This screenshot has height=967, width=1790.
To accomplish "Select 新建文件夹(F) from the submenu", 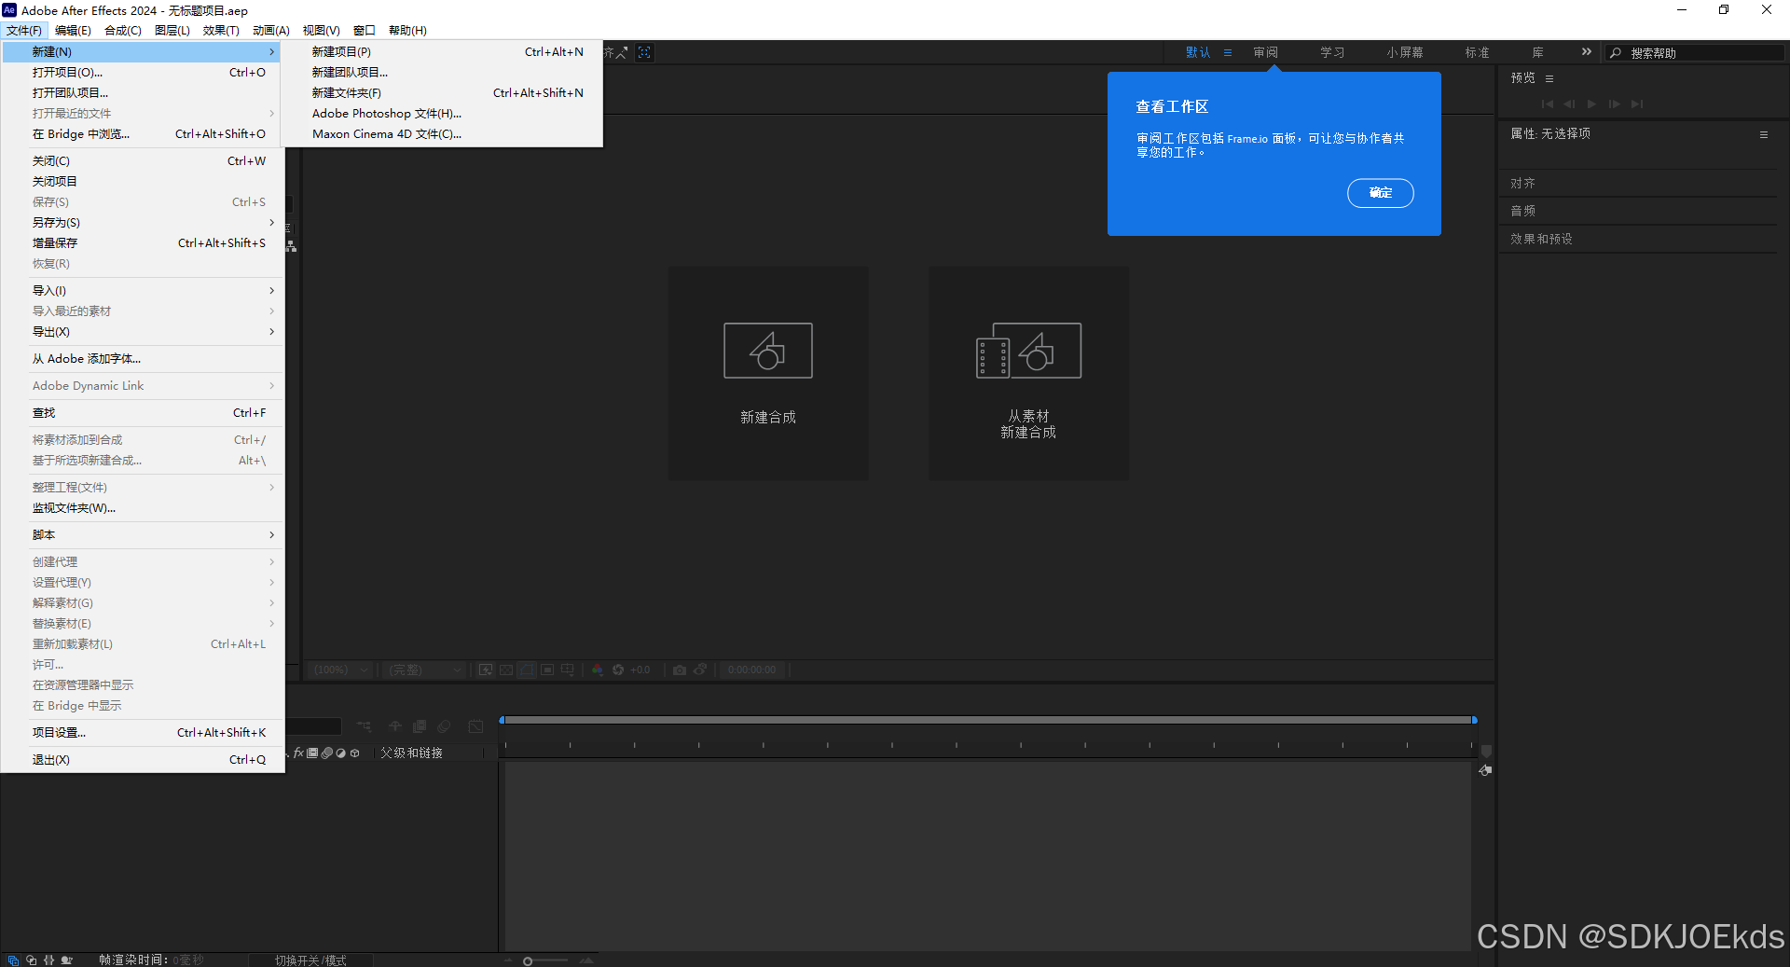I will tap(444, 93).
